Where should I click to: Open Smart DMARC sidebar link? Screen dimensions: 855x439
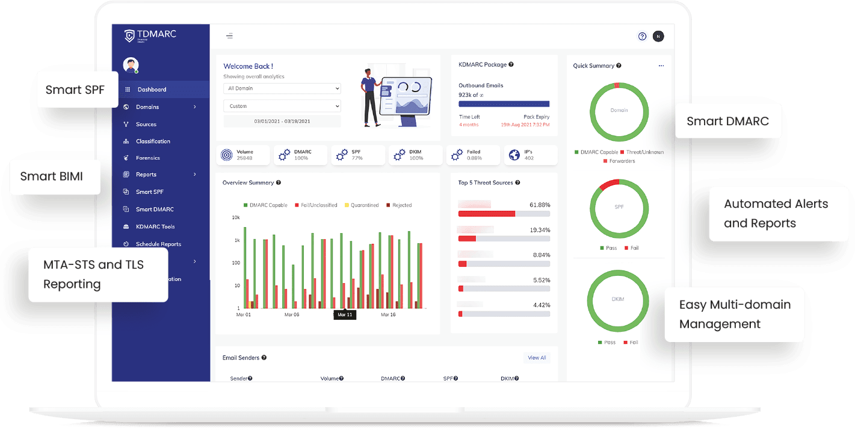155,209
